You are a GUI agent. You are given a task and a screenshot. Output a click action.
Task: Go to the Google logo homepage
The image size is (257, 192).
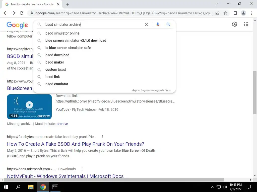(17, 25)
